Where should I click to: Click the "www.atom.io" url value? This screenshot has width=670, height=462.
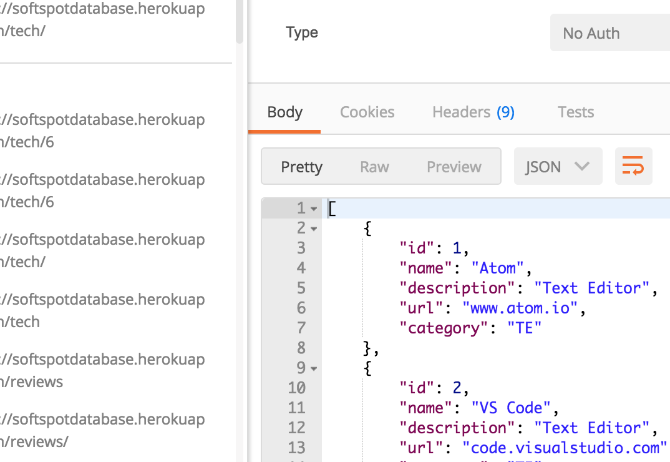[520, 308]
